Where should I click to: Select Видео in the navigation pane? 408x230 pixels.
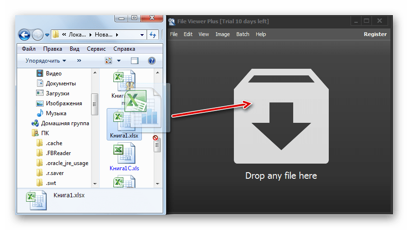pos(54,74)
